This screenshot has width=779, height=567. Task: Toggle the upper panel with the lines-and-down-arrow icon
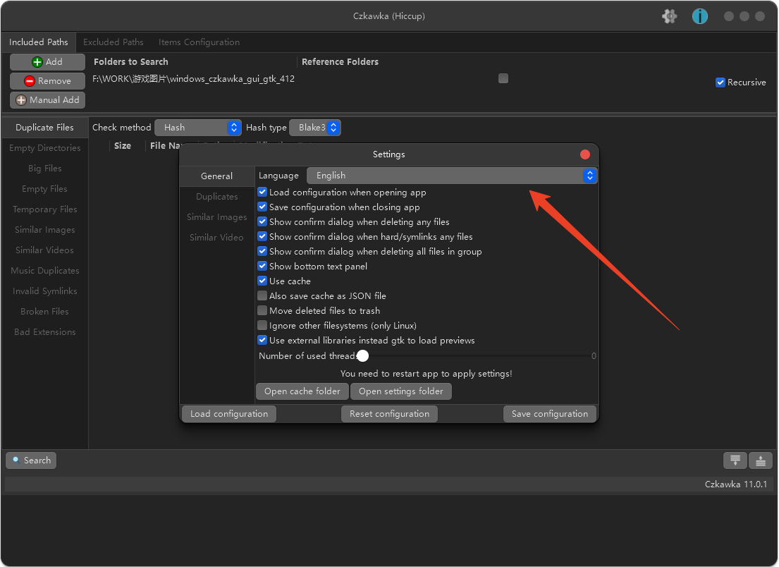(x=735, y=461)
